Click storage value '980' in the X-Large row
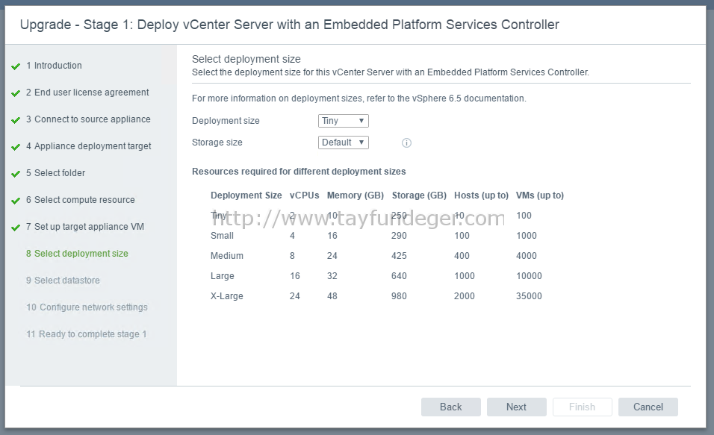This screenshot has width=714, height=435. coord(399,295)
